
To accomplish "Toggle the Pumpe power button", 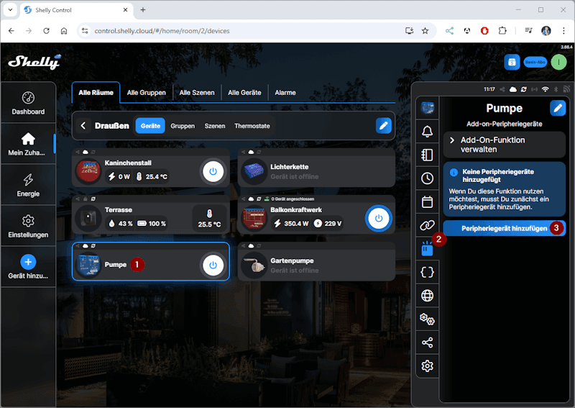I will tap(212, 265).
